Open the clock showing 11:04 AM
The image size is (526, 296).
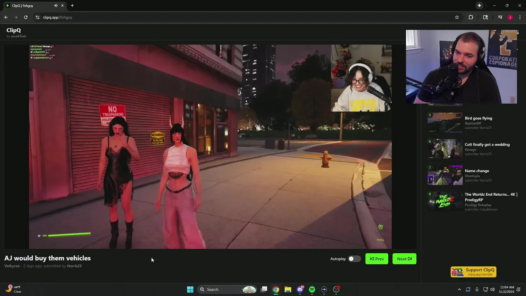(507, 289)
